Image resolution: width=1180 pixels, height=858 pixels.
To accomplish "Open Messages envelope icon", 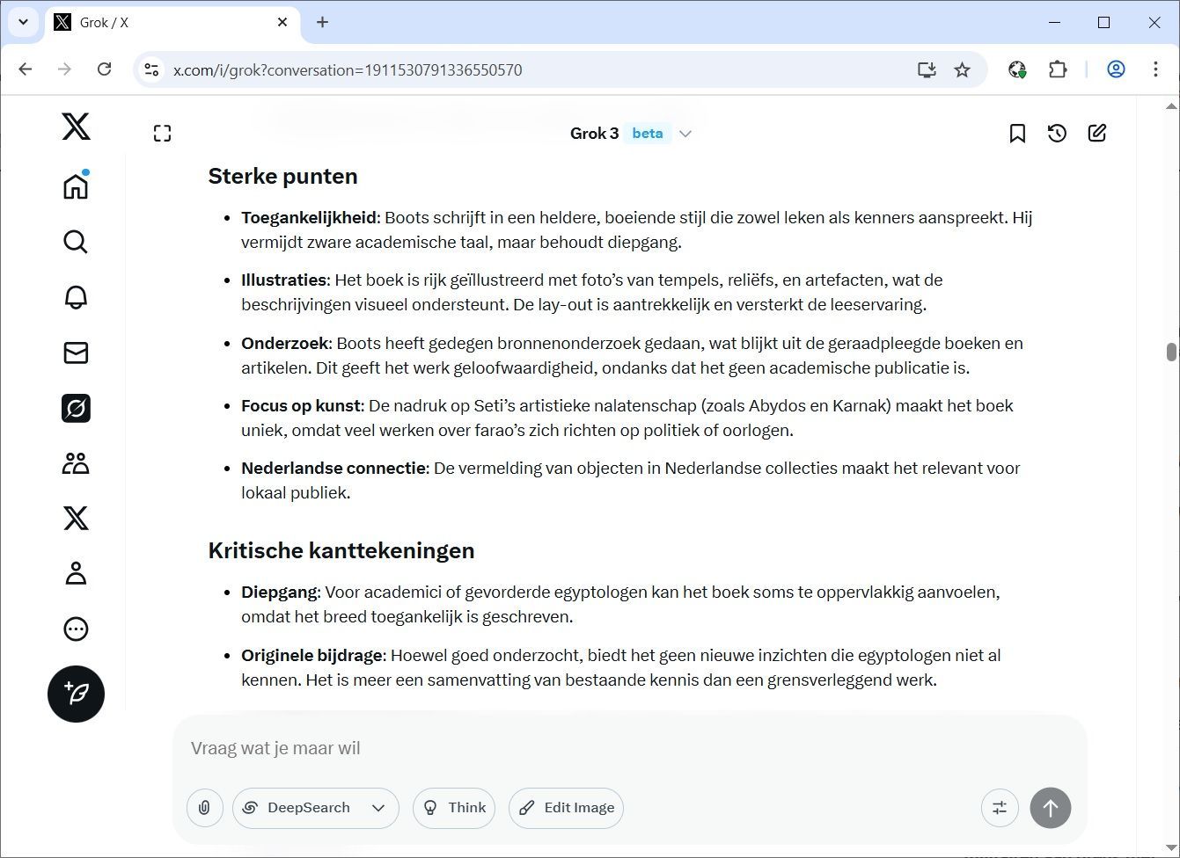I will pyautogui.click(x=76, y=353).
